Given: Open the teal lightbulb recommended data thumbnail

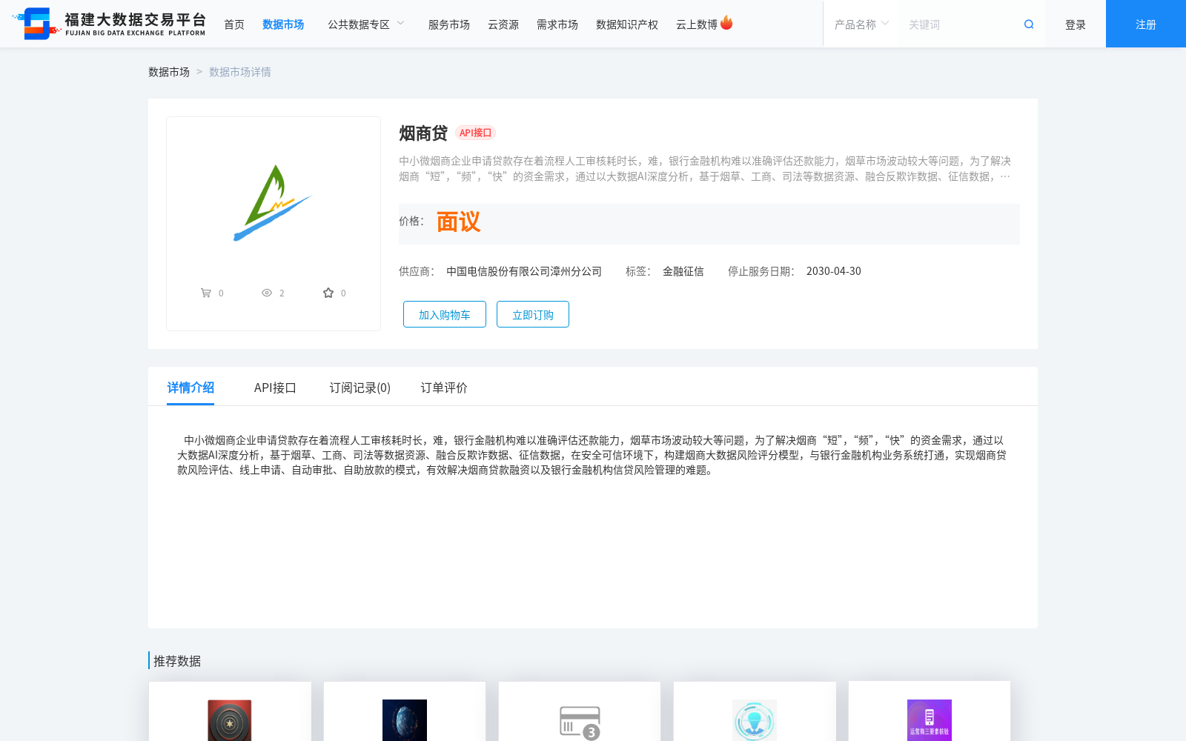Looking at the screenshot, I should pyautogui.click(x=755, y=720).
